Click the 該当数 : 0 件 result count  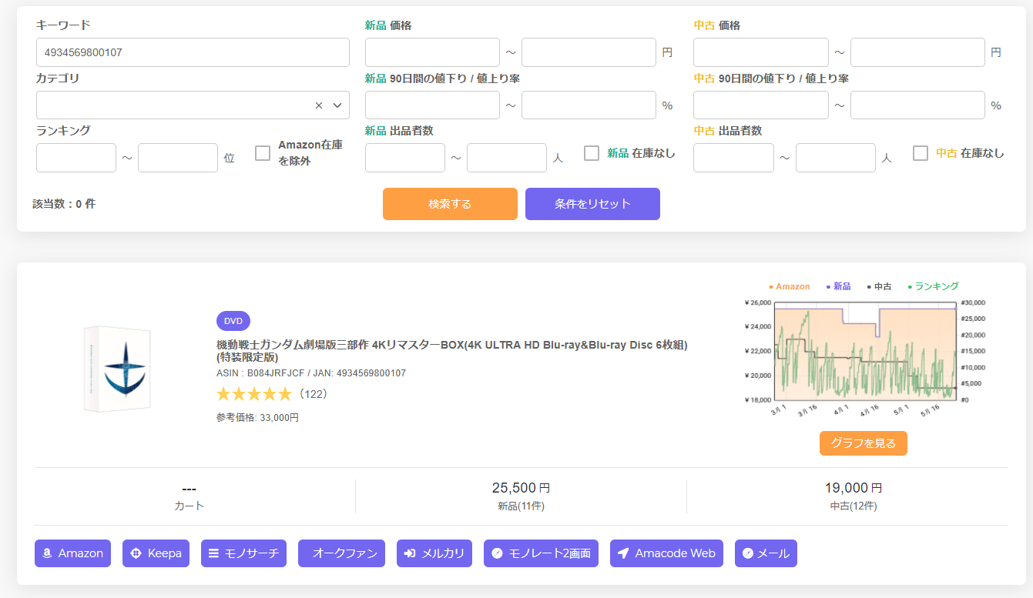[64, 204]
